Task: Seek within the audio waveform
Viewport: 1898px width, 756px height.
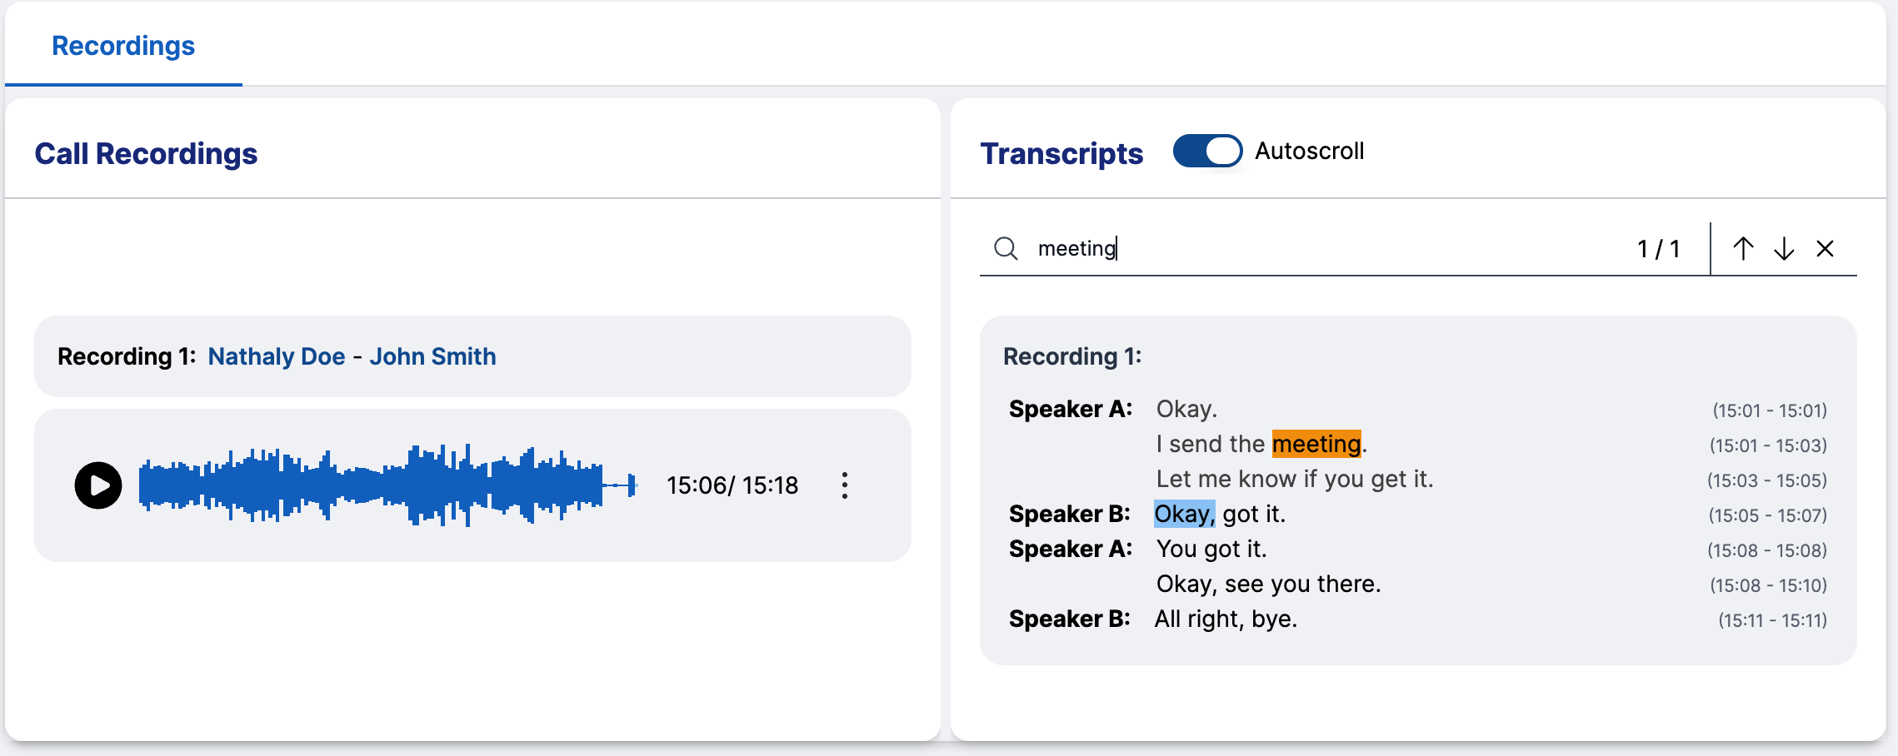Action: pyautogui.click(x=388, y=485)
